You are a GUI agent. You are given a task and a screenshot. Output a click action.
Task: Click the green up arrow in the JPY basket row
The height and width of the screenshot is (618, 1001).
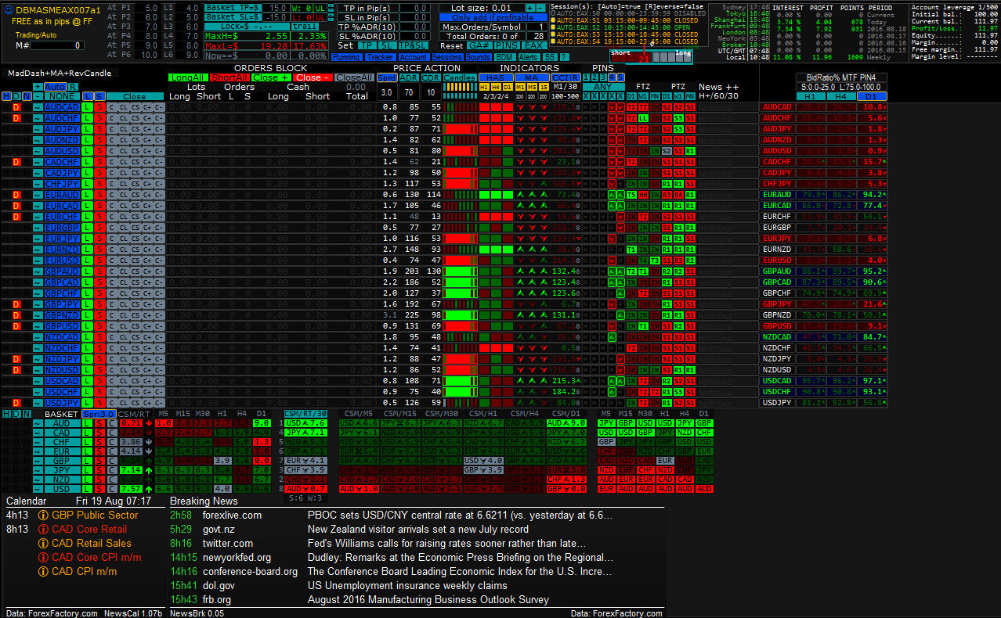coord(149,470)
